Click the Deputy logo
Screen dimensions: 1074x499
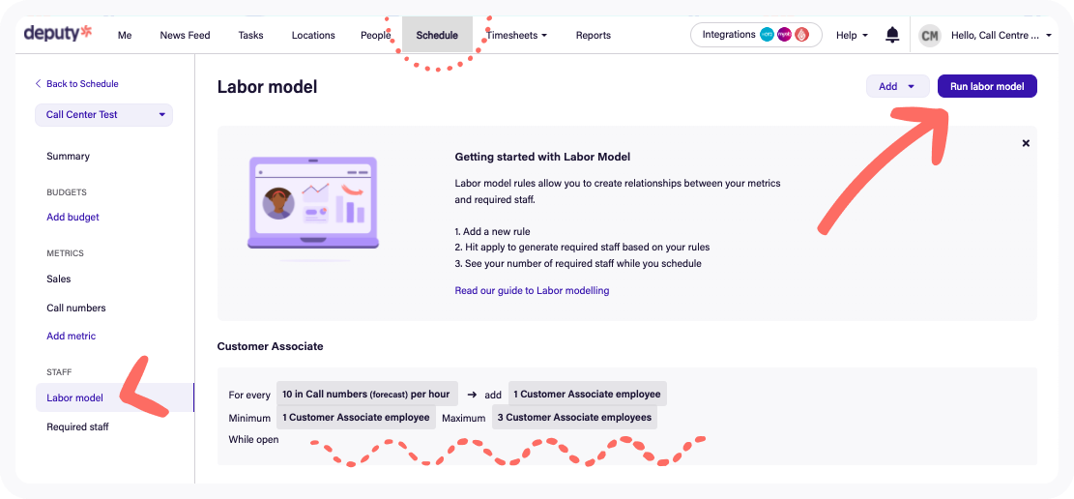click(x=58, y=34)
